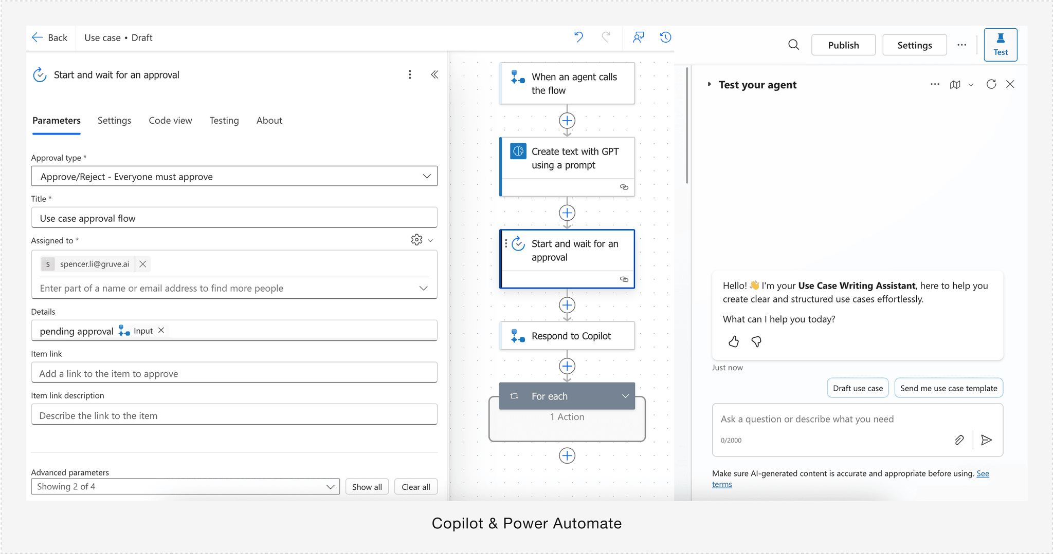Viewport: 1053px width, 554px height.
Task: Open Advanced parameters Showing 2 of 4 dropdown
Action: (x=185, y=487)
